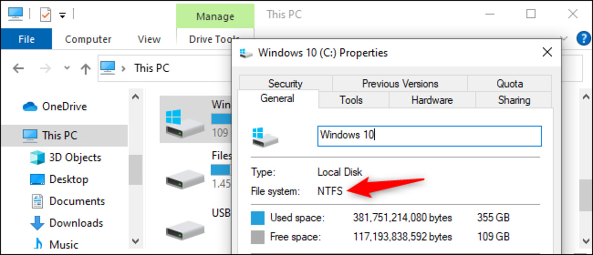Close the Windows 10 (C:) Properties dialog

[547, 52]
